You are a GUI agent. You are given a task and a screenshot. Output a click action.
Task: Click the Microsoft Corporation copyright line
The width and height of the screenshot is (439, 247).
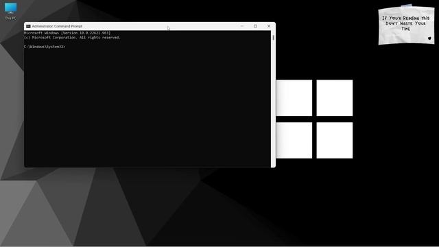click(x=72, y=38)
